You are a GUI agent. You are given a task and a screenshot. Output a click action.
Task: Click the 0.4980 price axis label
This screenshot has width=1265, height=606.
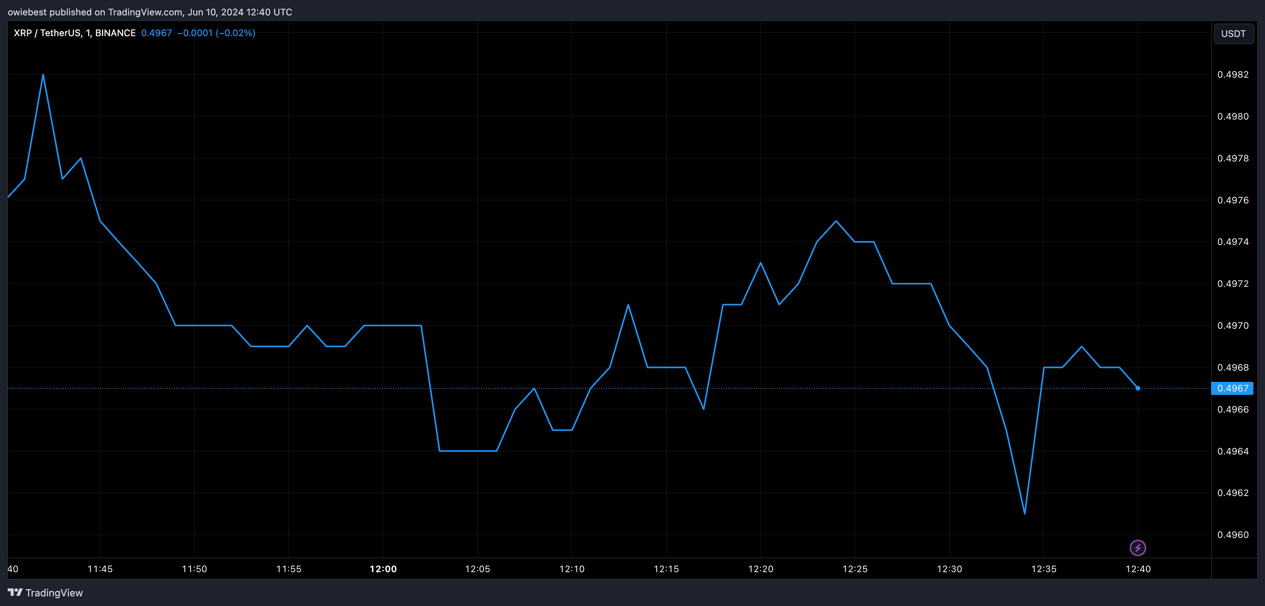pos(1233,116)
